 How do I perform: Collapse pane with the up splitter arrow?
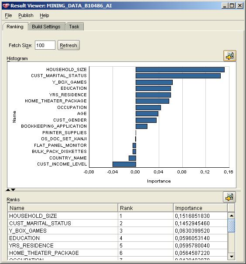pyautogui.click(x=8, y=190)
